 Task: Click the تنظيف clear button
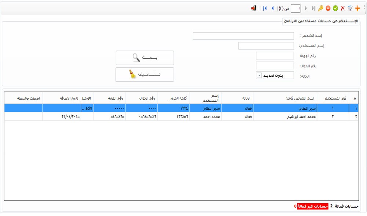[145, 74]
